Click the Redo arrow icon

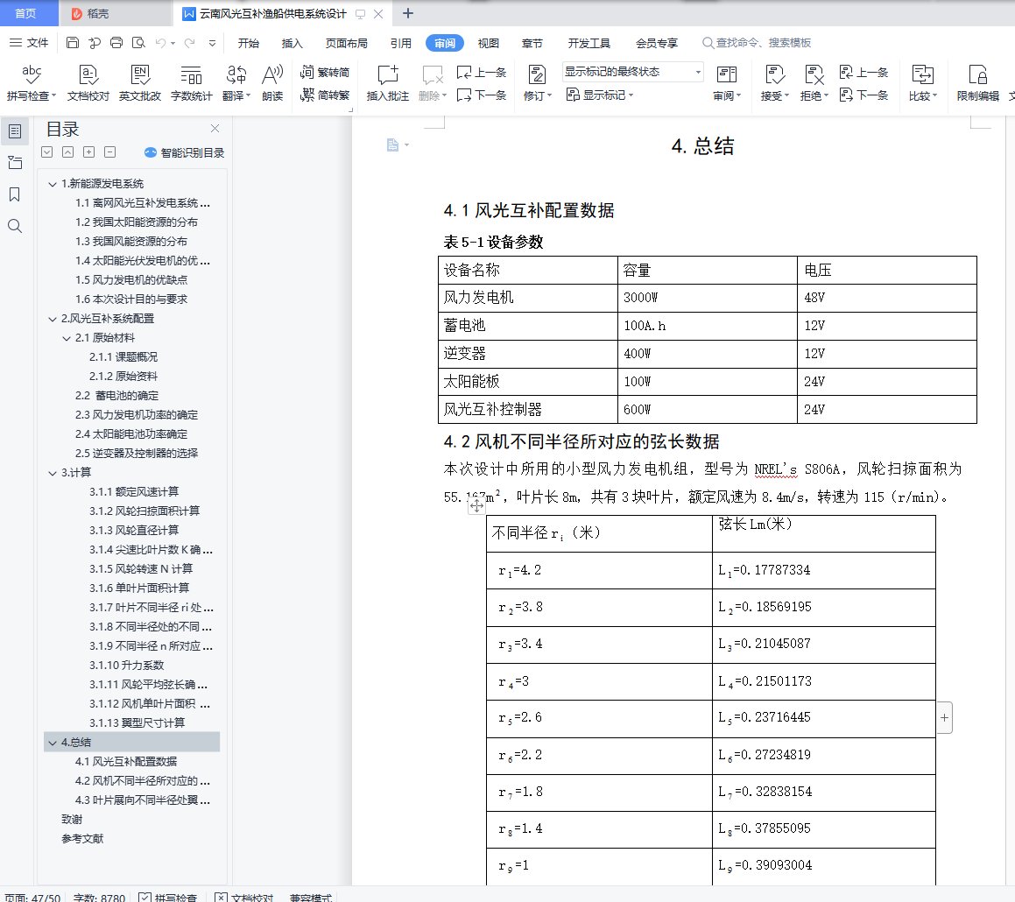click(190, 43)
